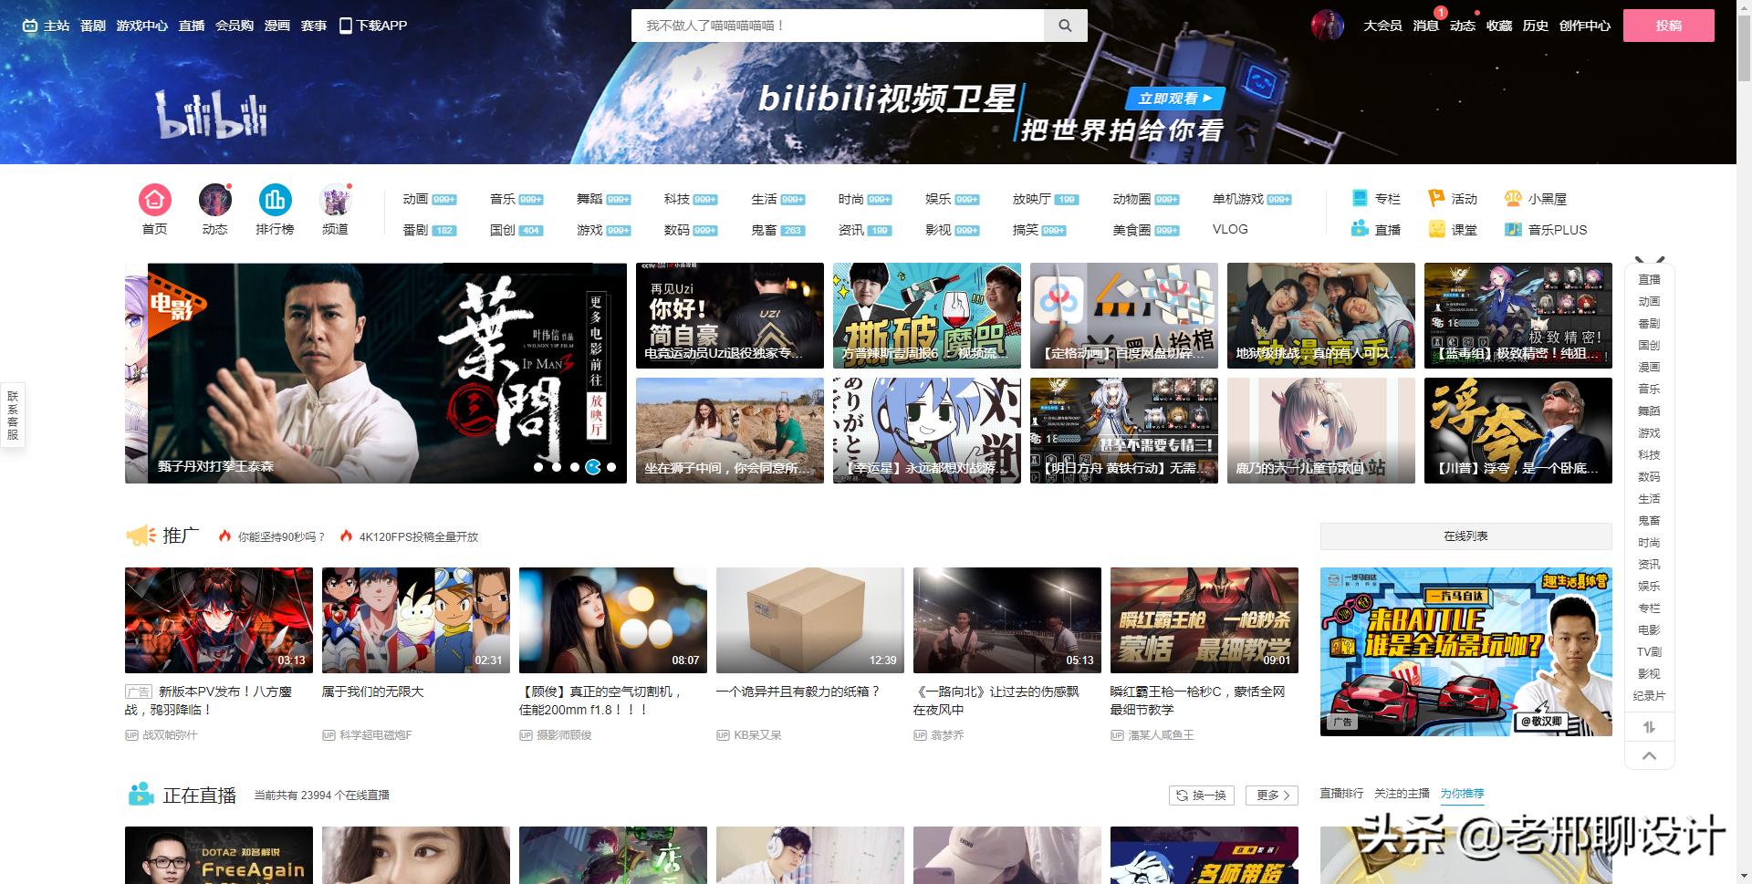This screenshot has width=1752, height=884.
Task: Open the cardboard box video thumbnail
Action: tap(810, 620)
